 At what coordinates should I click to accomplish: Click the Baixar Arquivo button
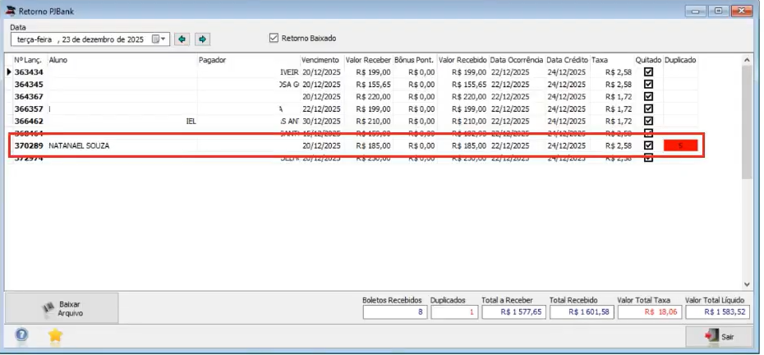coord(62,309)
